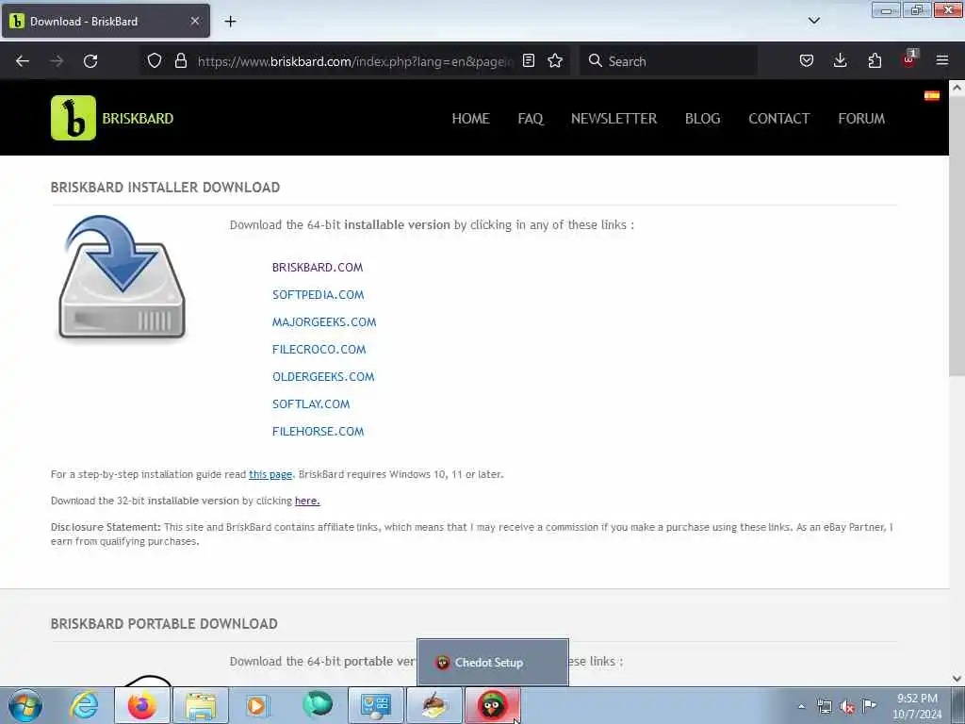Click the Chedot Setup taskbar icon
The image size is (965, 724).
(492, 705)
